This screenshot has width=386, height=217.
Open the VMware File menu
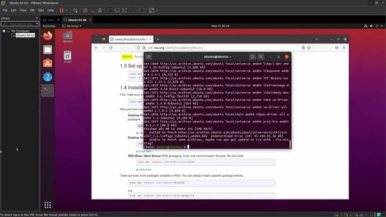[x=5, y=10]
